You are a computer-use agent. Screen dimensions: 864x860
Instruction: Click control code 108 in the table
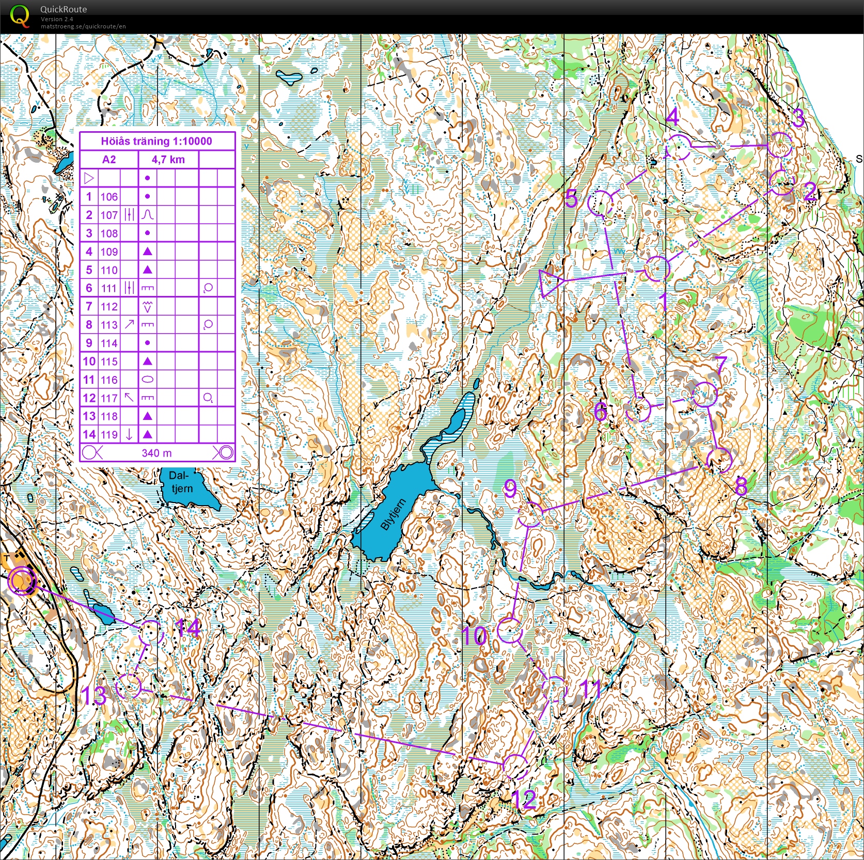tap(109, 233)
